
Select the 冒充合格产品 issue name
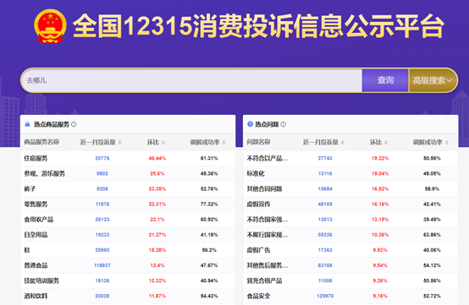pos(264,280)
